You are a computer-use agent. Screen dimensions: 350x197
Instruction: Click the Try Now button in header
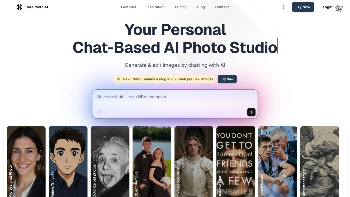pos(303,7)
